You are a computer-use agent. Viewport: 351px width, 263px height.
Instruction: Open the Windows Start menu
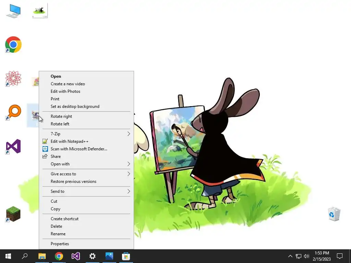tap(8, 256)
